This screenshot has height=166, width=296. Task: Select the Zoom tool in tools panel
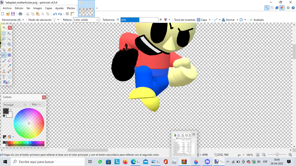[9, 44]
